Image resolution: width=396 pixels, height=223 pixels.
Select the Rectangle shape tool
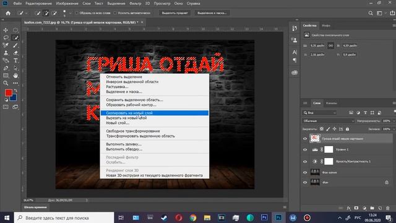tap(6, 76)
